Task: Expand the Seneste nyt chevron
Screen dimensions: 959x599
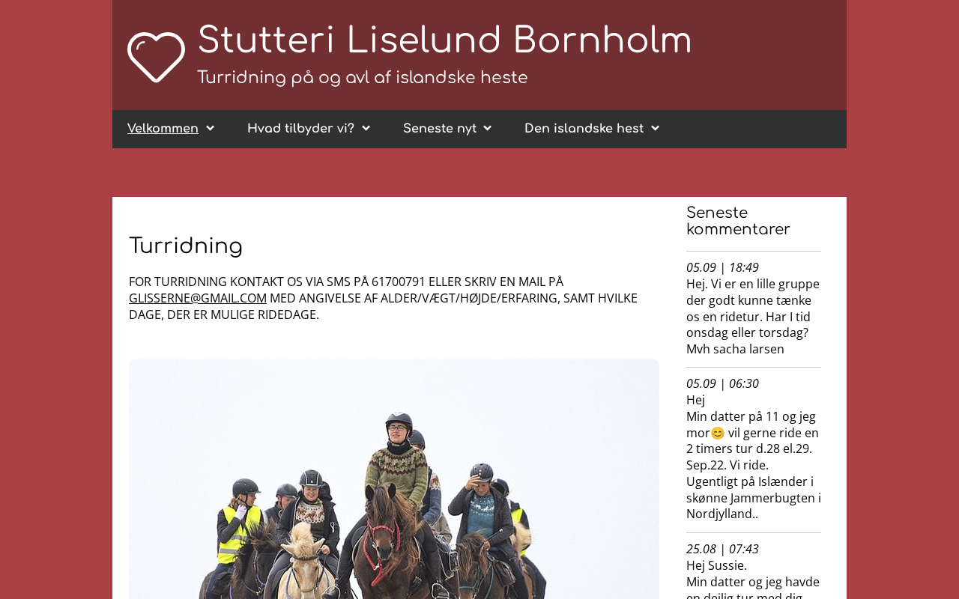Action: (x=488, y=129)
